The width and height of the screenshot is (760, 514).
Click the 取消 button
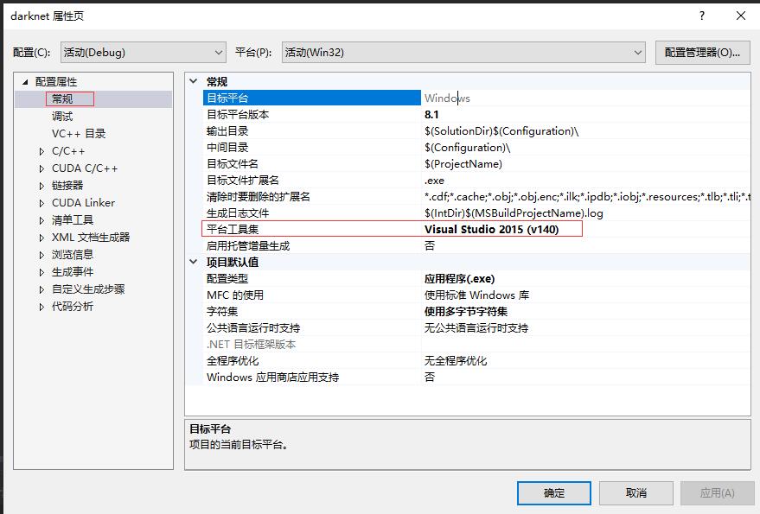(635, 492)
